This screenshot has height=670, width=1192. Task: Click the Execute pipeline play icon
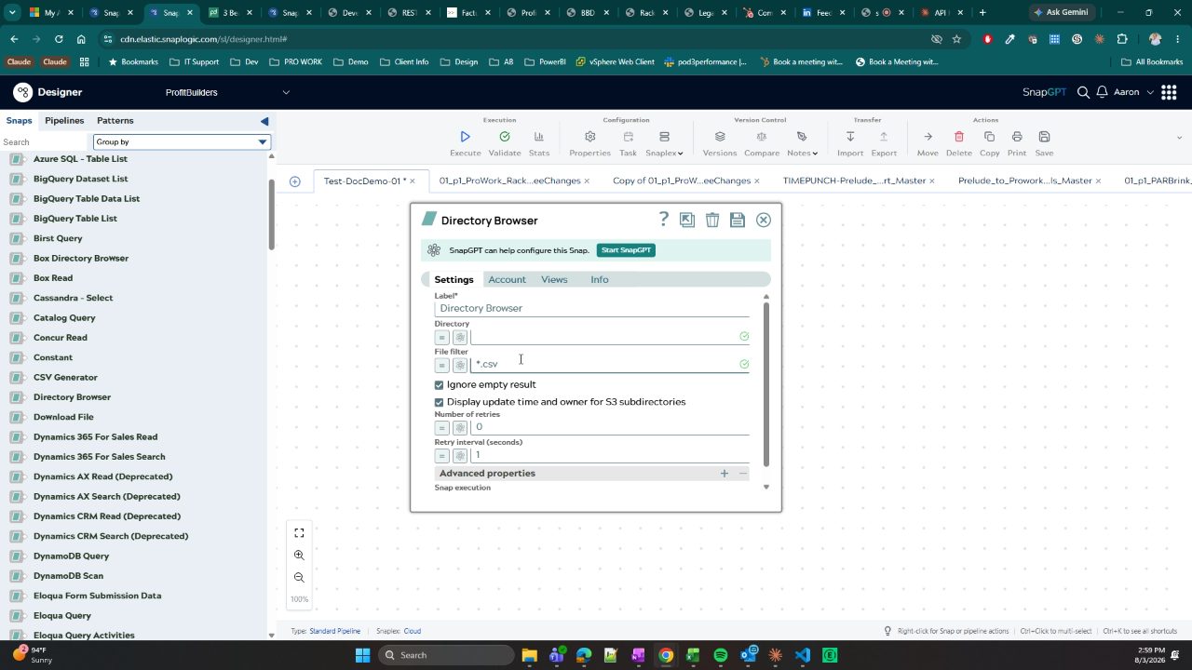(466, 137)
